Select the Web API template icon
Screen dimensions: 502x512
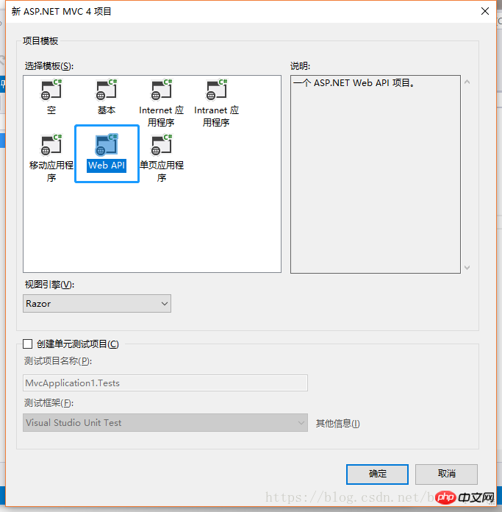pyautogui.click(x=107, y=145)
